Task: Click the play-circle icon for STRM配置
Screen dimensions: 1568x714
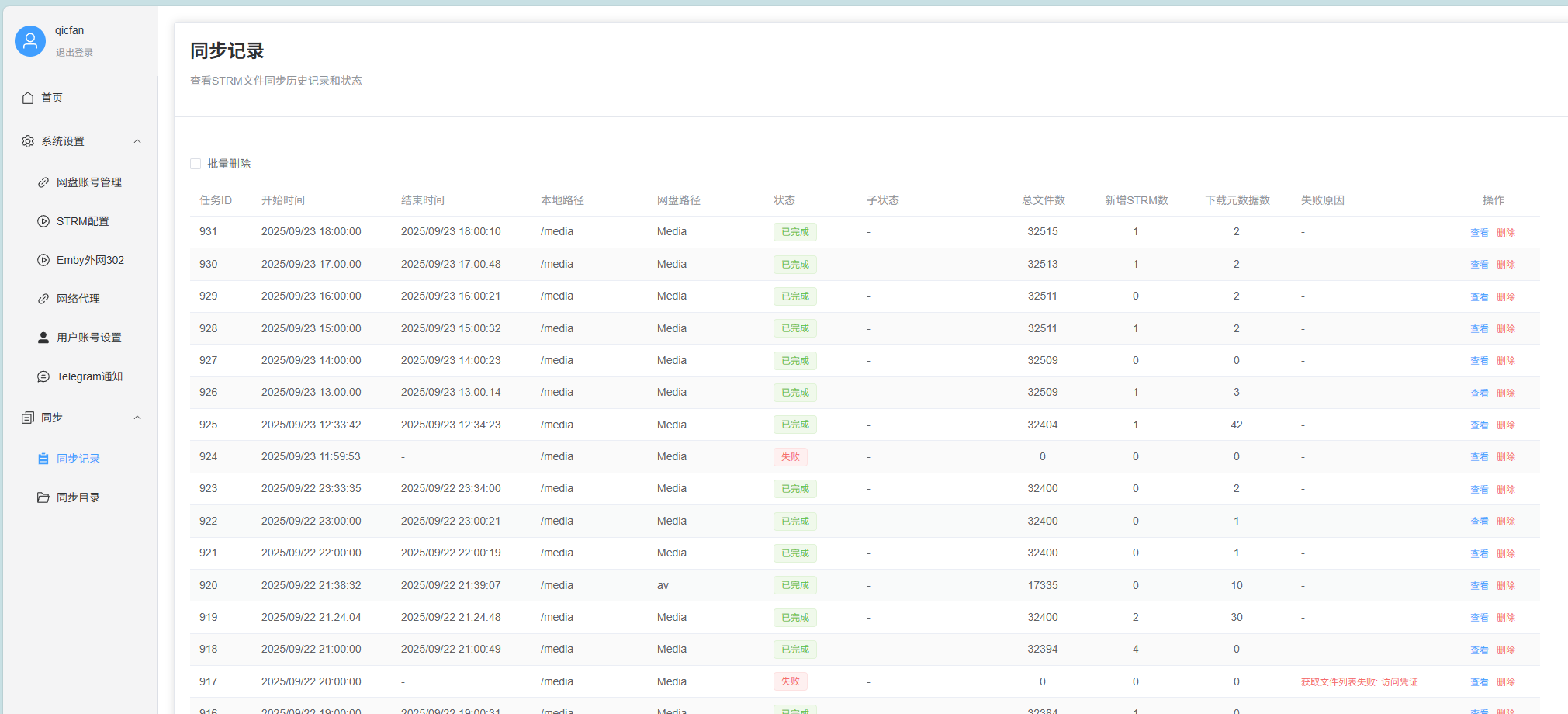Action: 43,221
